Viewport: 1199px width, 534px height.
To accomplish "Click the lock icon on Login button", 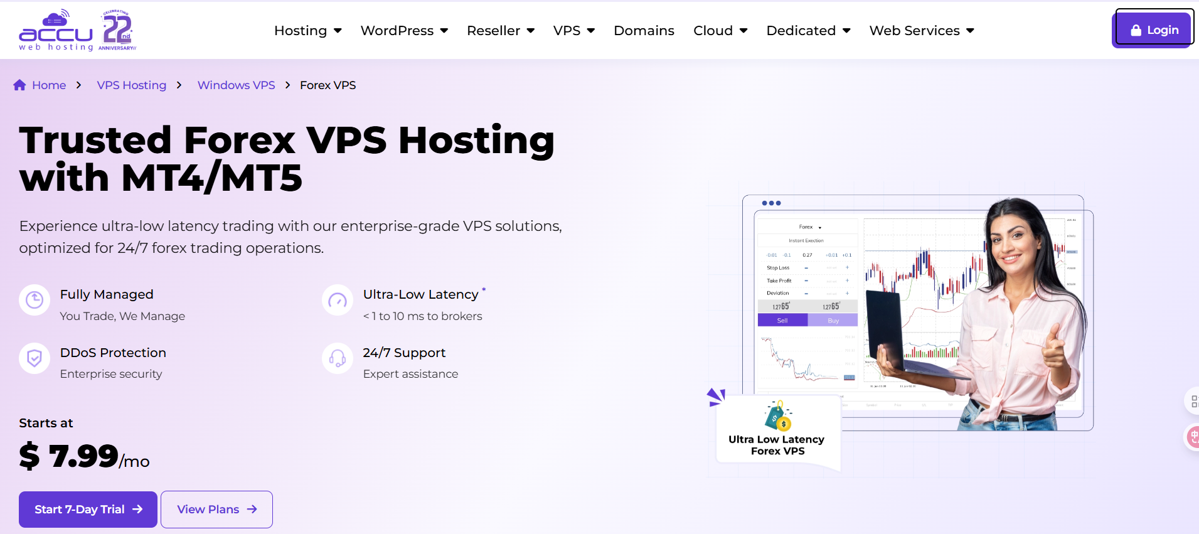I will 1136,30.
